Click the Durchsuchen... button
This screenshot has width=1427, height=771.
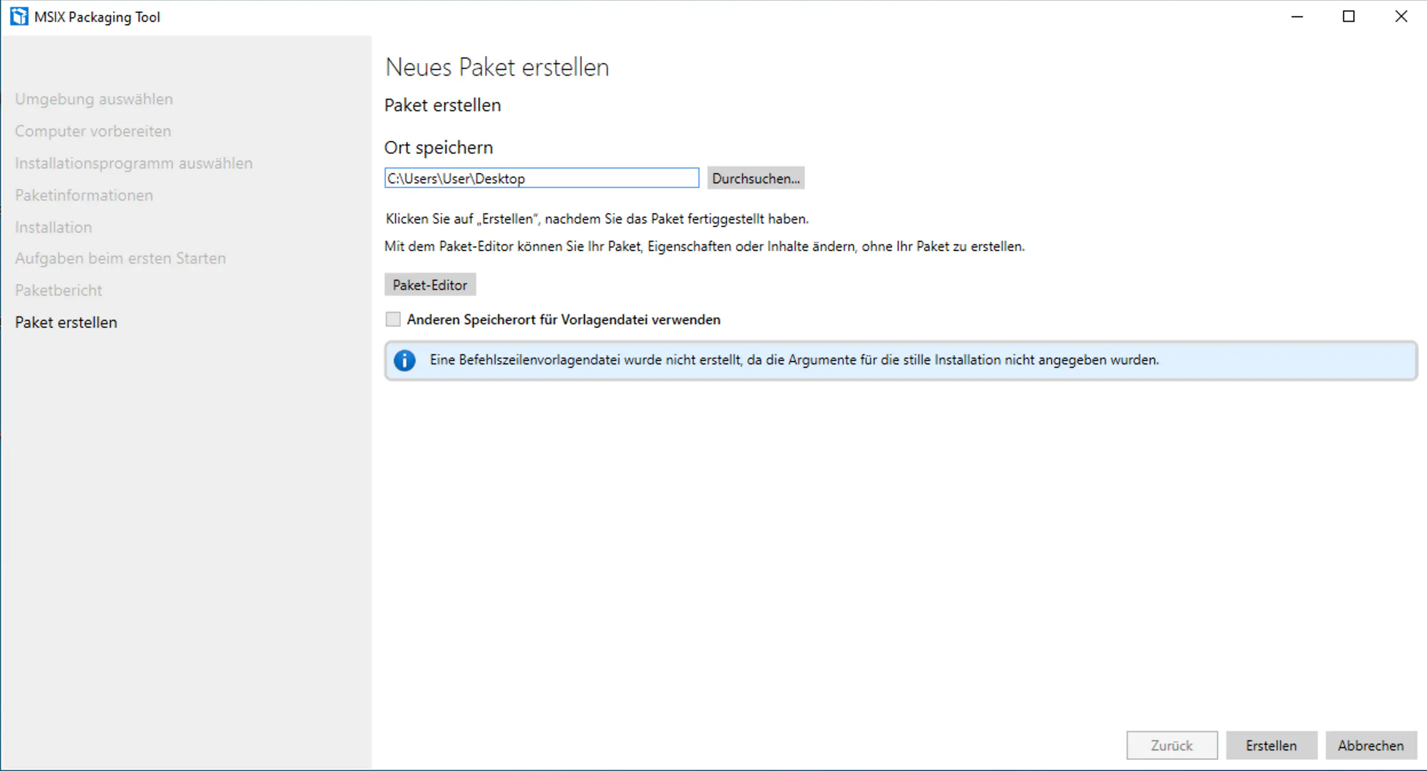[755, 178]
